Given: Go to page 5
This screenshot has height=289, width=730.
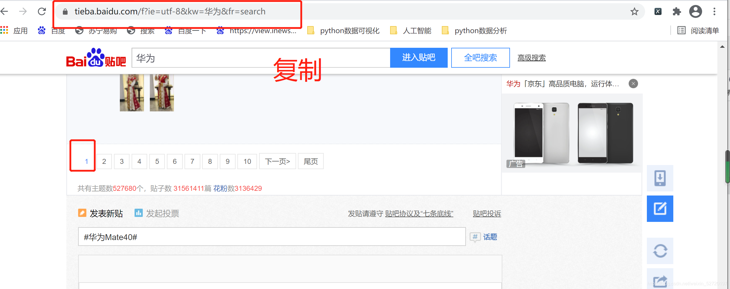Looking at the screenshot, I should click(x=157, y=161).
